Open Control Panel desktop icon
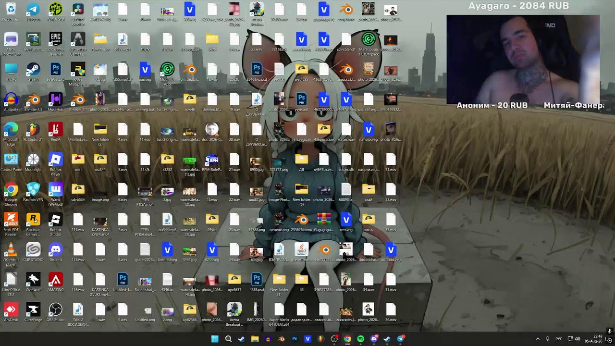Image resolution: width=615 pixels, height=346 pixels. pyautogui.click(x=11, y=162)
